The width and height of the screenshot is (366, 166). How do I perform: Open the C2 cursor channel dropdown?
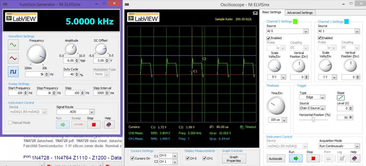(x=168, y=162)
